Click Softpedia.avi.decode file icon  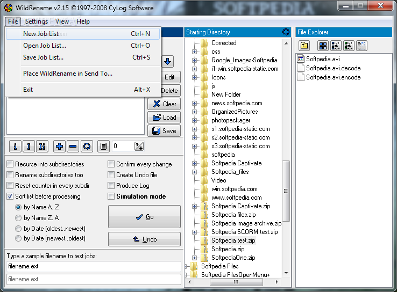(301, 68)
